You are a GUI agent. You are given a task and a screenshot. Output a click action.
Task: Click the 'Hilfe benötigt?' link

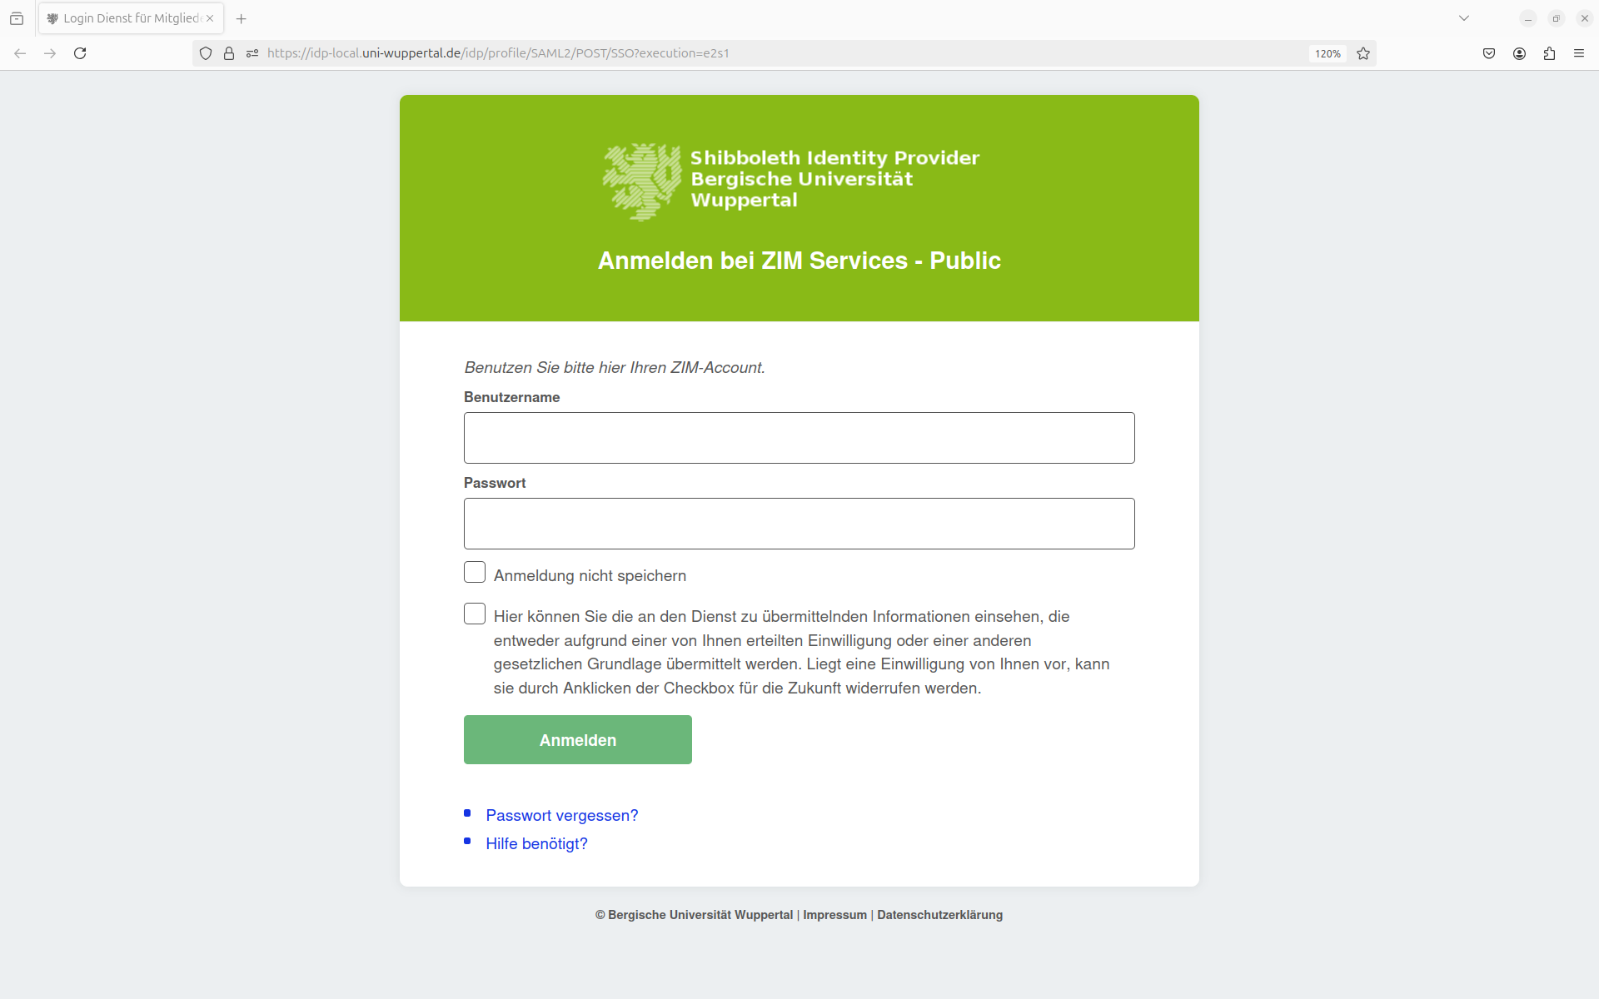pos(538,843)
